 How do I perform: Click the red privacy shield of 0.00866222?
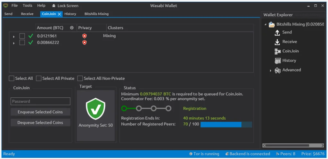[85, 42]
